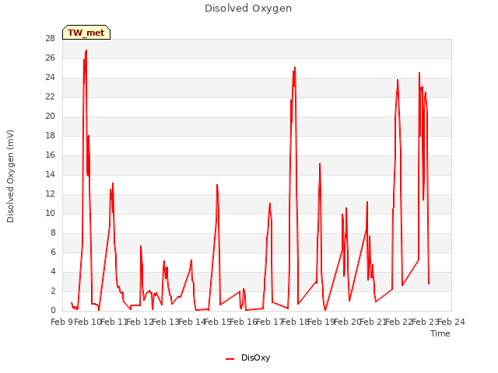The image size is (498, 373).
Task: Click the y-axis label Disolved Oxygen (mV)
Action: 10,176
